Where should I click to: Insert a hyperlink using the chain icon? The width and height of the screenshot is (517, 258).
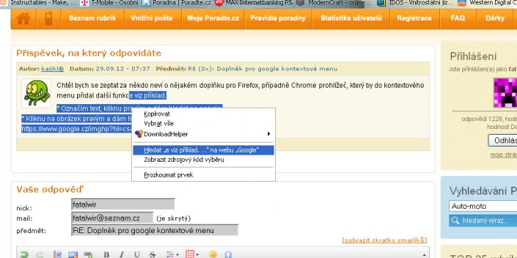88,254
